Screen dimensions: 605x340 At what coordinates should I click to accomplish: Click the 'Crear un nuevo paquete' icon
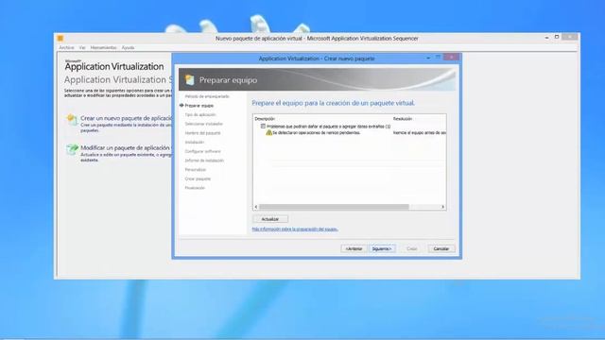click(x=72, y=120)
